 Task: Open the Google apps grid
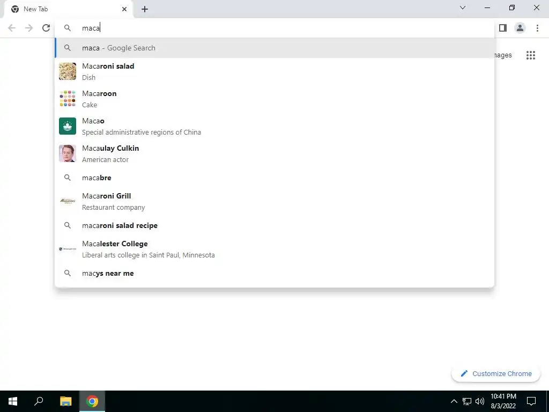tap(530, 55)
